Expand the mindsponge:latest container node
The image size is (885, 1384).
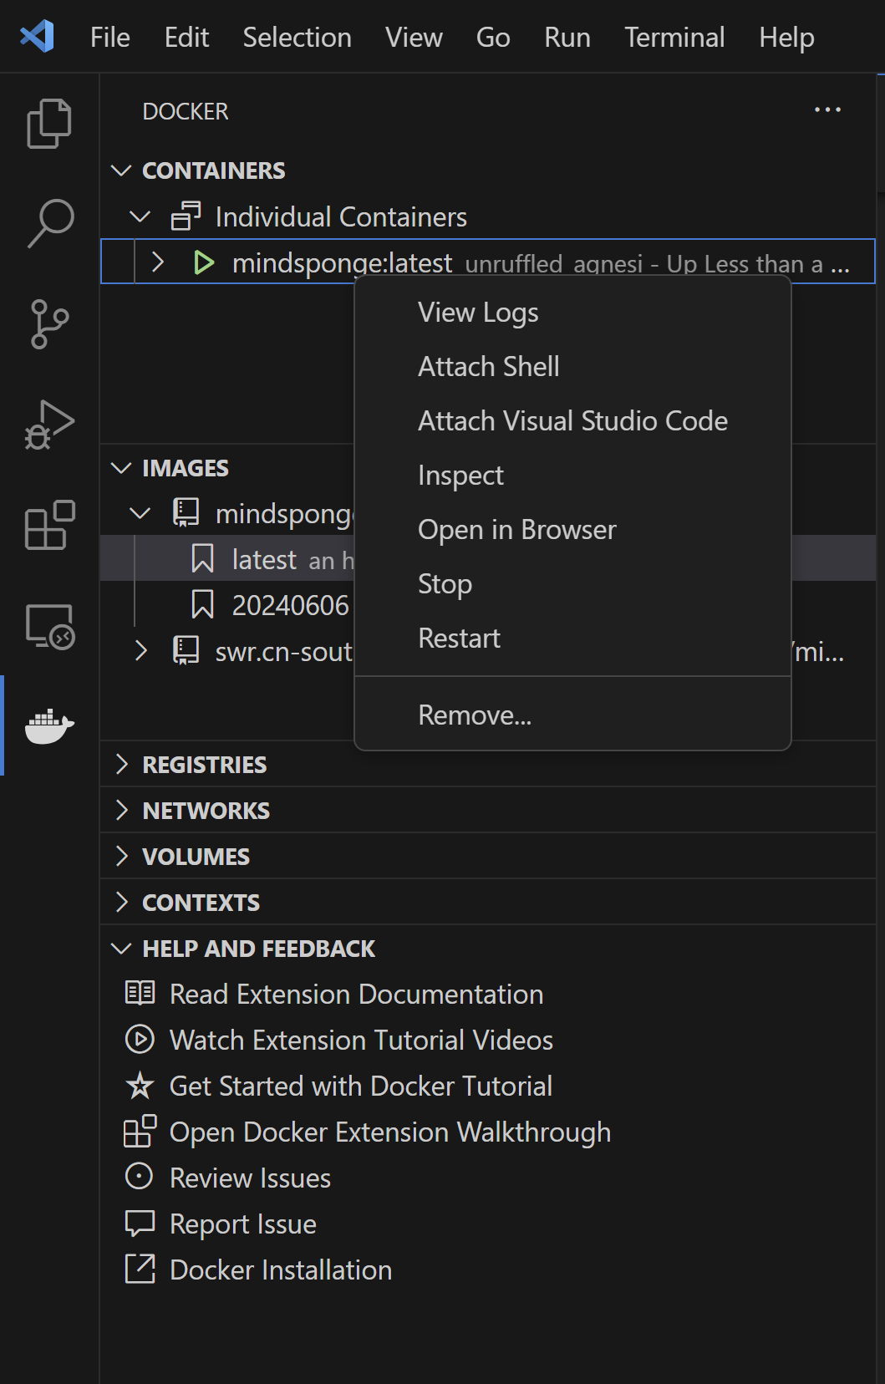[x=158, y=262]
